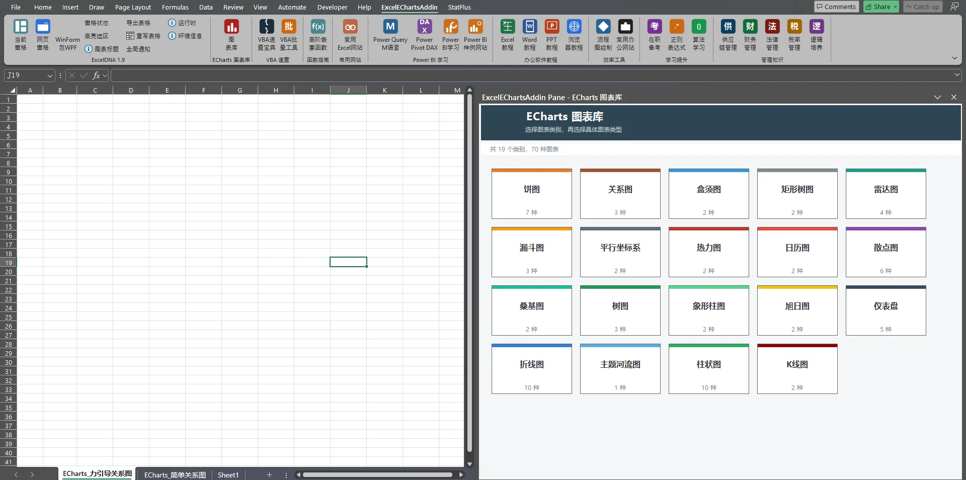Switch to ECharts_简单关系图 sheet tab
The height and width of the screenshot is (480, 966).
point(175,474)
